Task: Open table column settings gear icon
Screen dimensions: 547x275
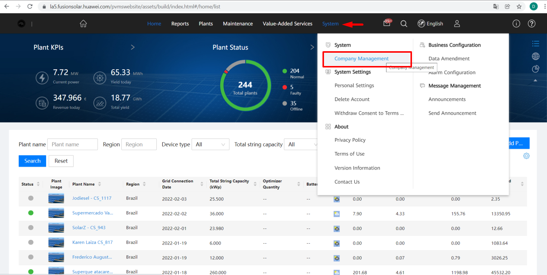Action: pyautogui.click(x=526, y=156)
